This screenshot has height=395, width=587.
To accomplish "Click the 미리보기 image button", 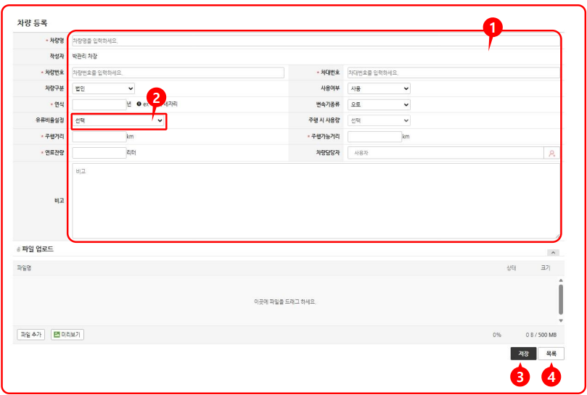I will pos(67,335).
